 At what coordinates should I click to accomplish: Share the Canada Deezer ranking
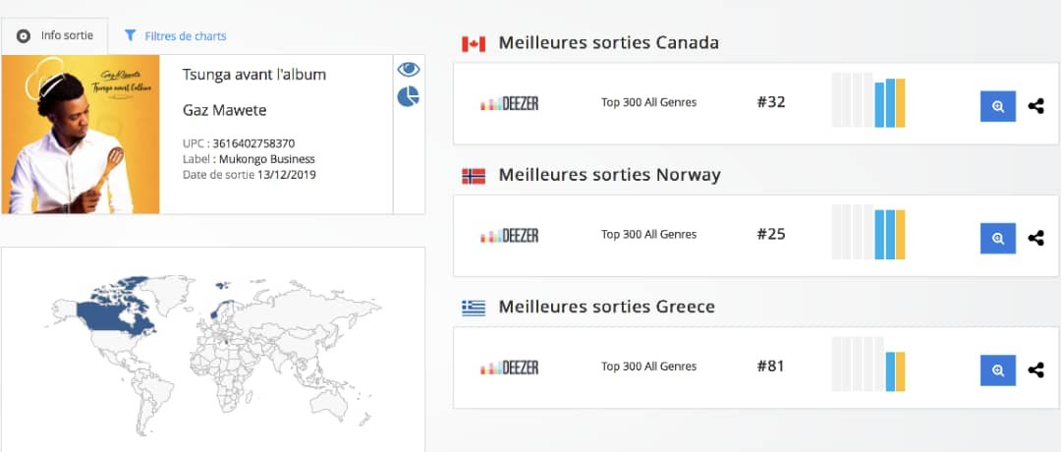click(x=1035, y=106)
